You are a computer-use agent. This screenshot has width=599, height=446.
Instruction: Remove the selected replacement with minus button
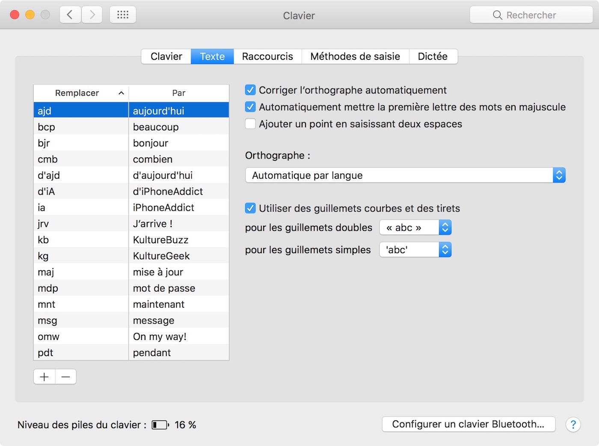tap(66, 377)
